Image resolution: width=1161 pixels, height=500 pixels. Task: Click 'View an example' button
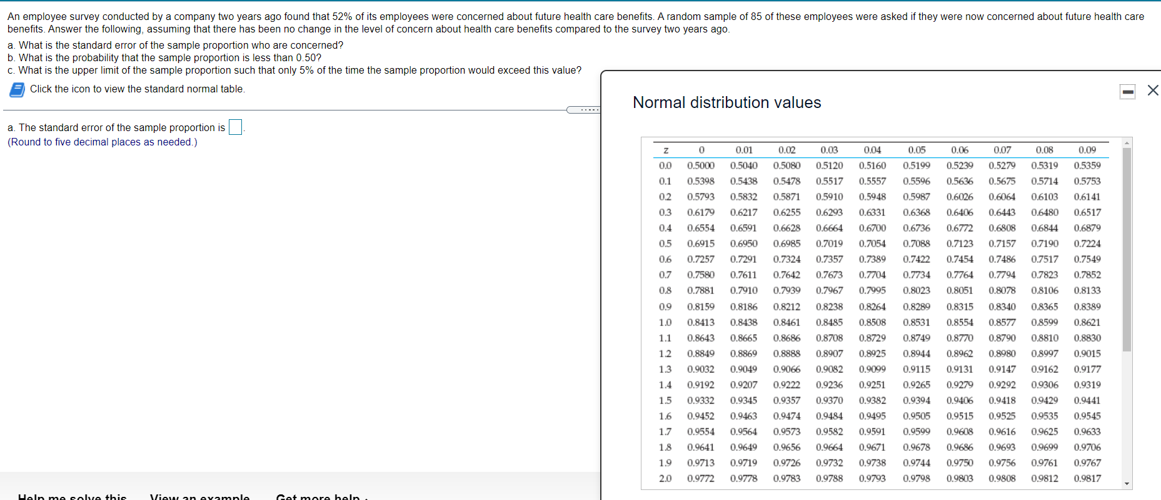199,497
